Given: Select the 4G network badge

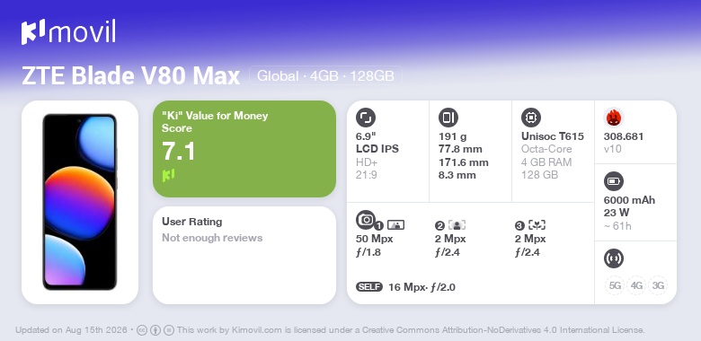Looking at the screenshot, I should pyautogui.click(x=636, y=285).
